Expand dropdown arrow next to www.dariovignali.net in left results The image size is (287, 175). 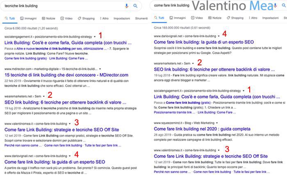pos(70,156)
